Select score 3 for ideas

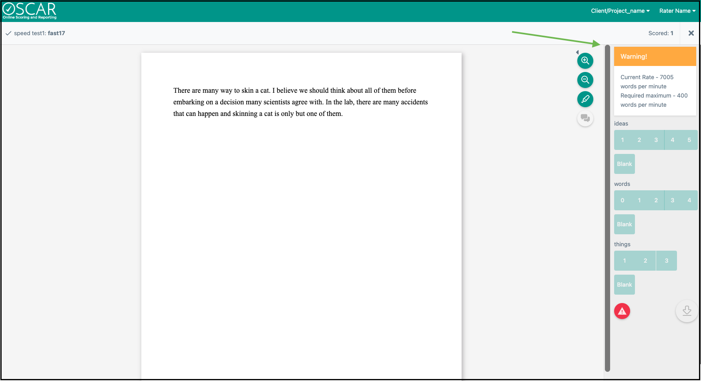click(656, 140)
